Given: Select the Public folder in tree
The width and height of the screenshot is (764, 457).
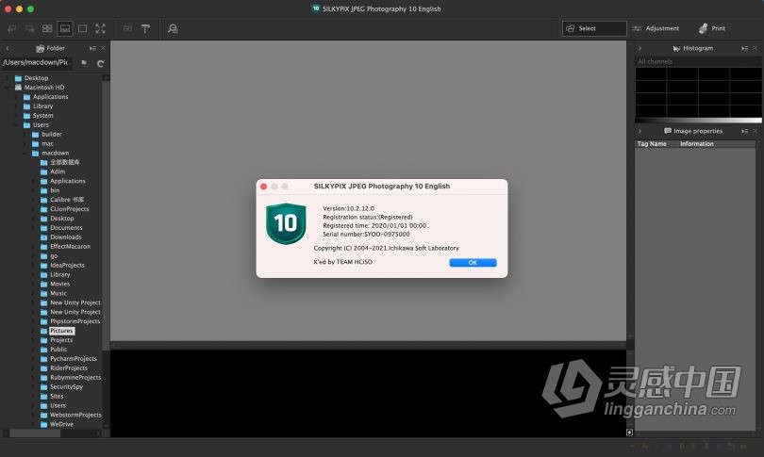Looking at the screenshot, I should coord(58,350).
